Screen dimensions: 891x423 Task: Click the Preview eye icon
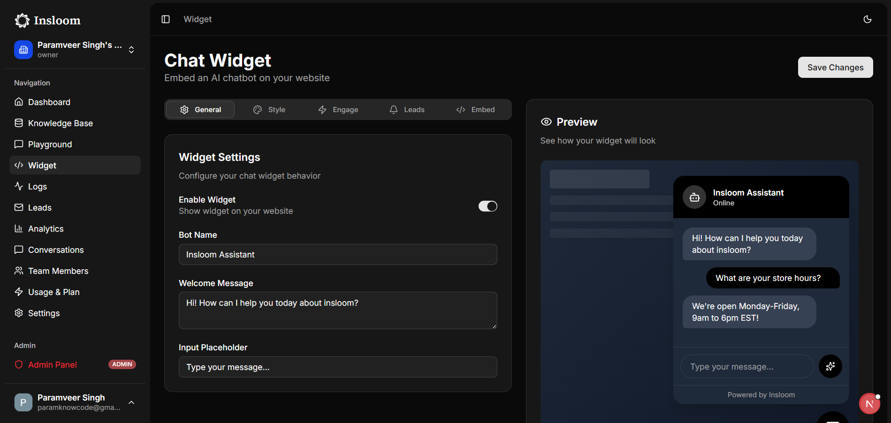point(546,122)
